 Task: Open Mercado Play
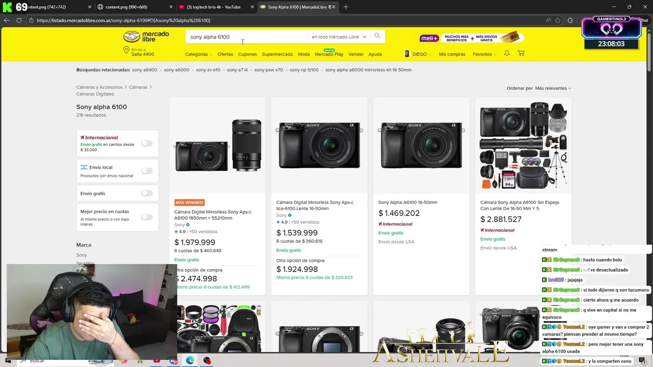tap(329, 54)
